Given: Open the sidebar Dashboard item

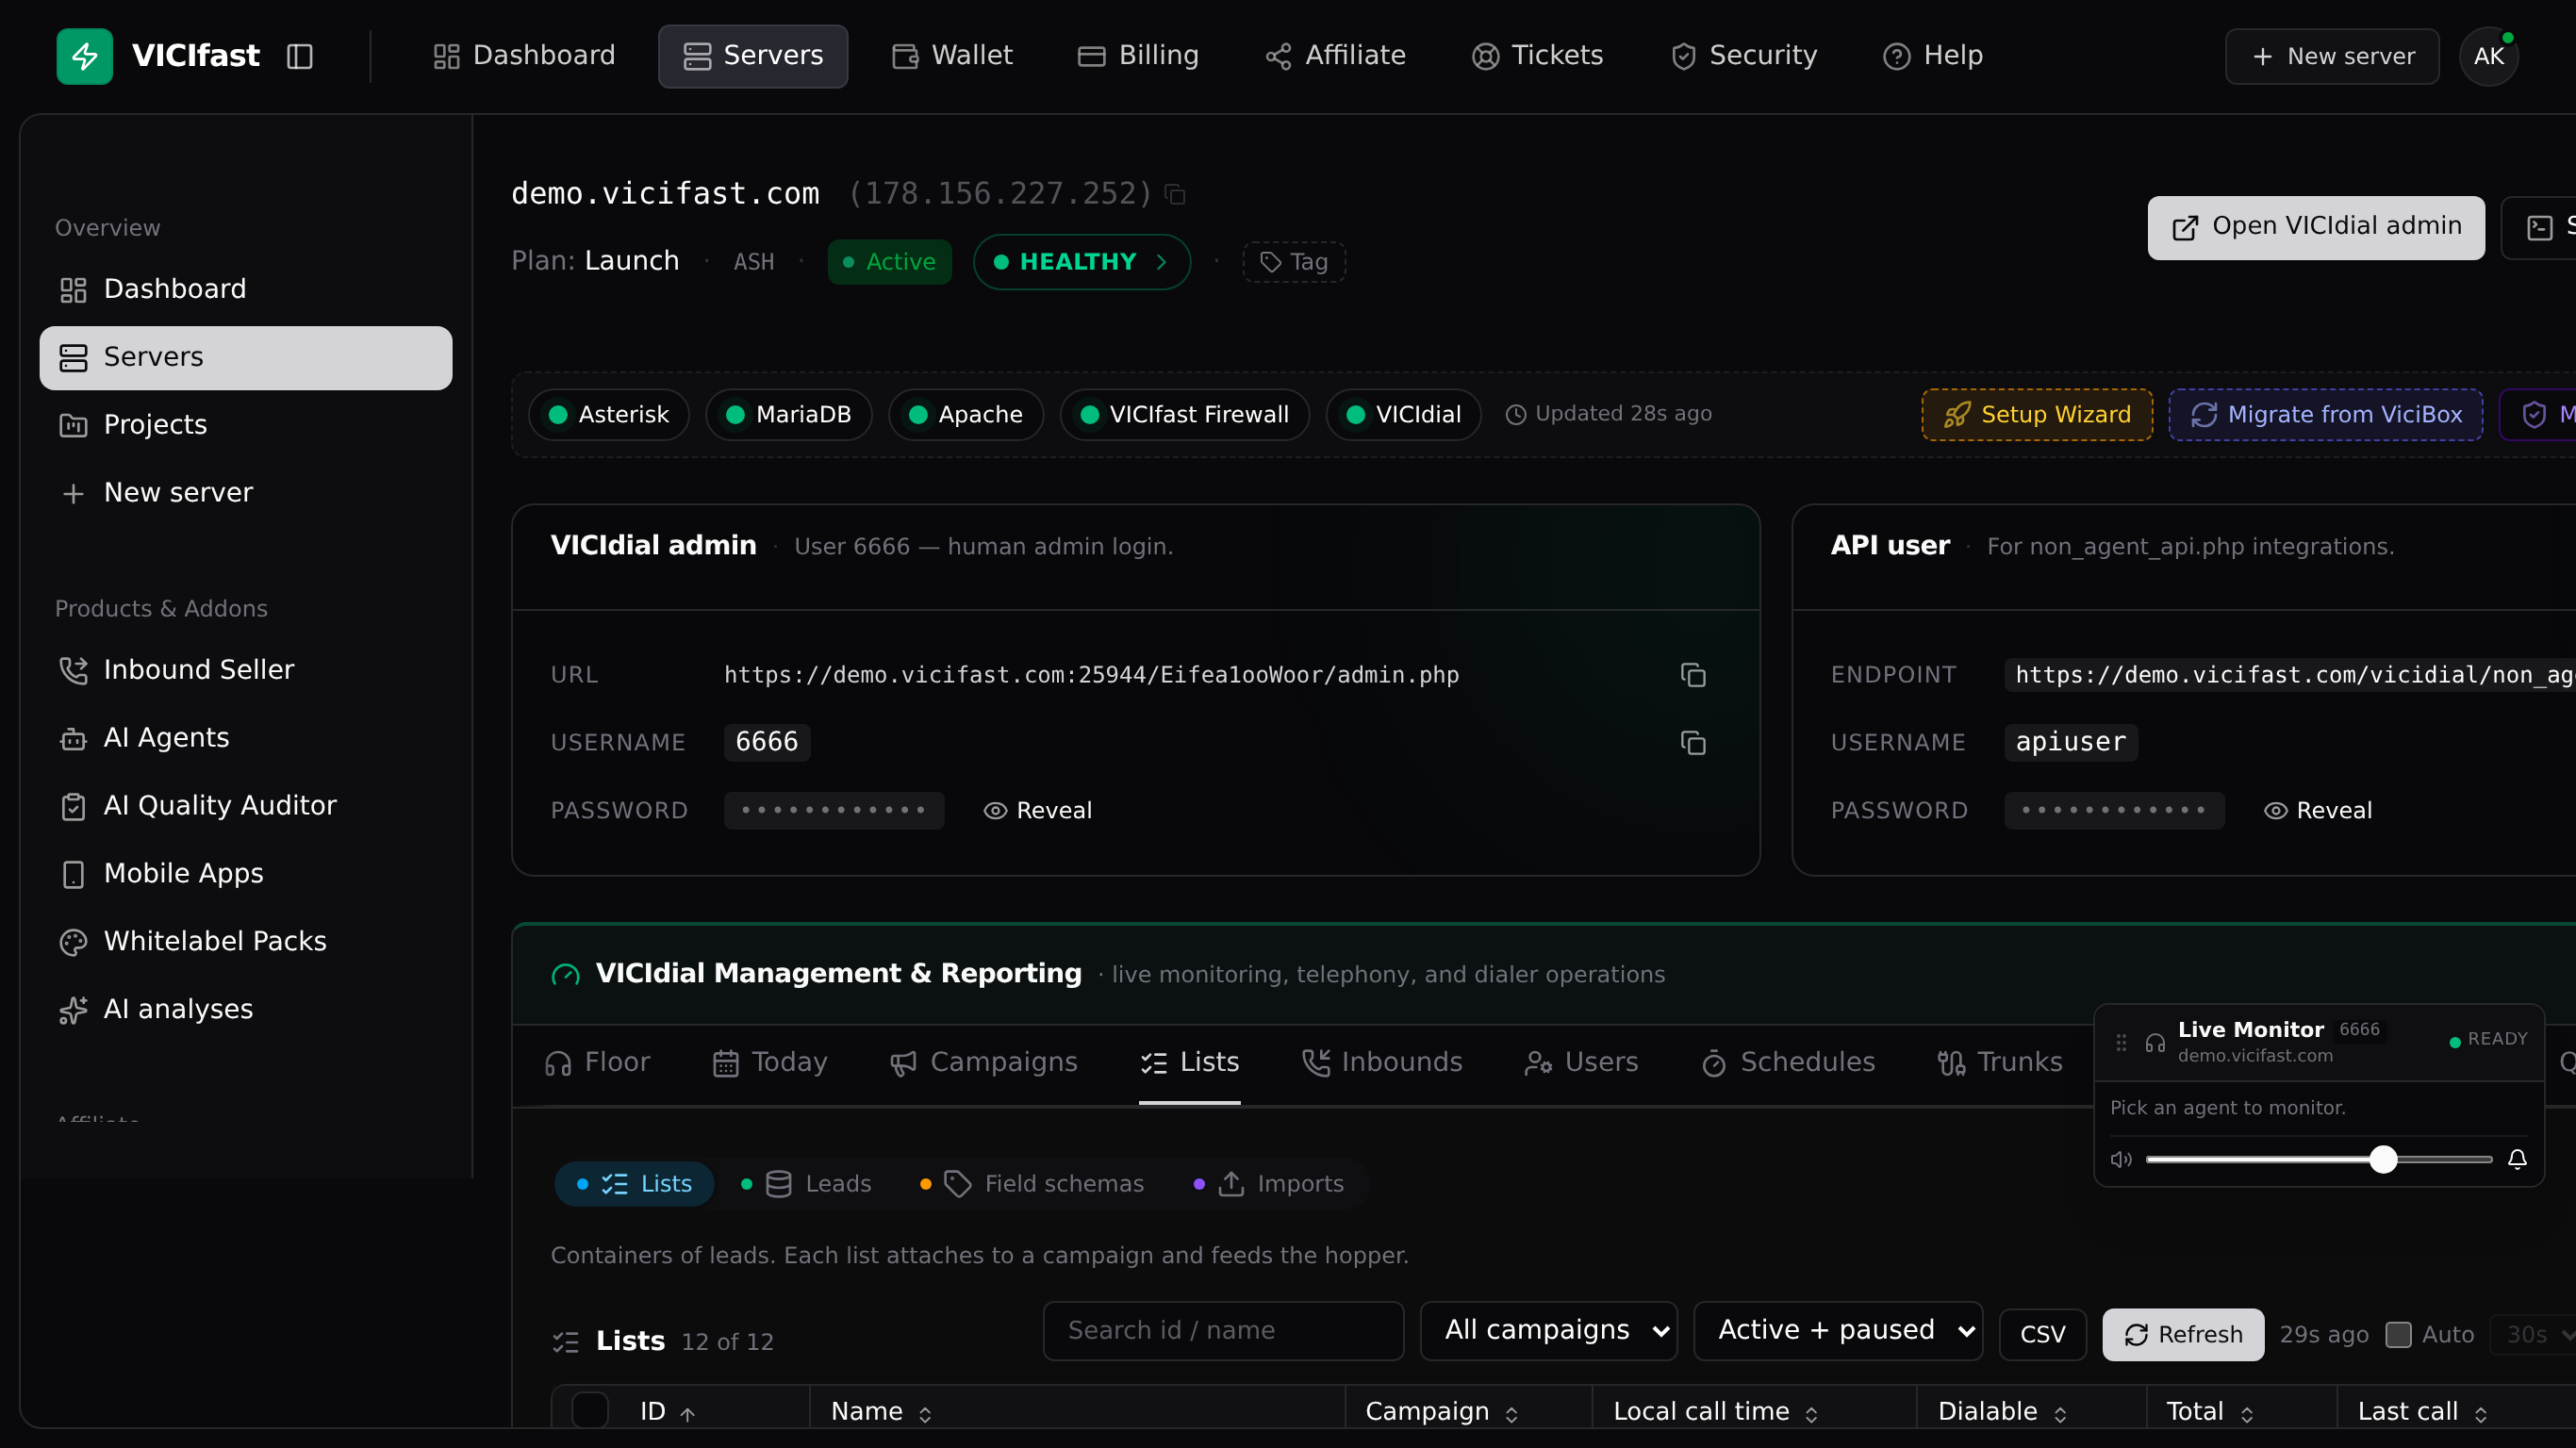Looking at the screenshot, I should [246, 289].
